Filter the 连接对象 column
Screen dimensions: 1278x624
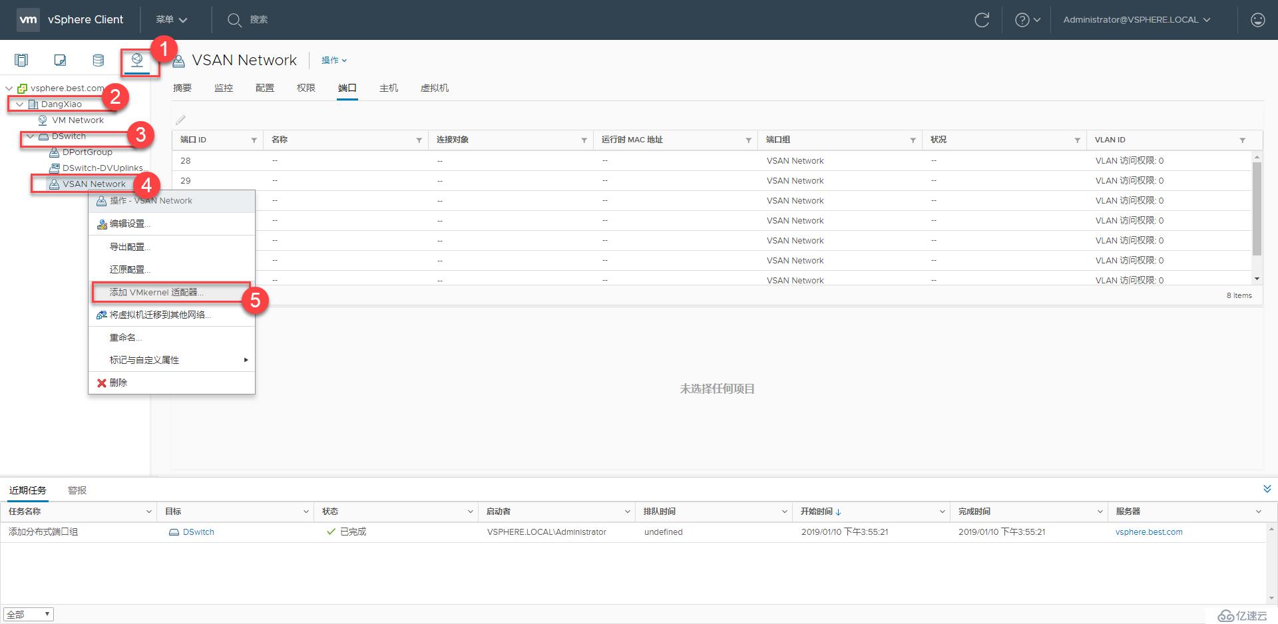point(584,140)
